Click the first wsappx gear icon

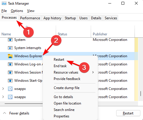pos(10,89)
